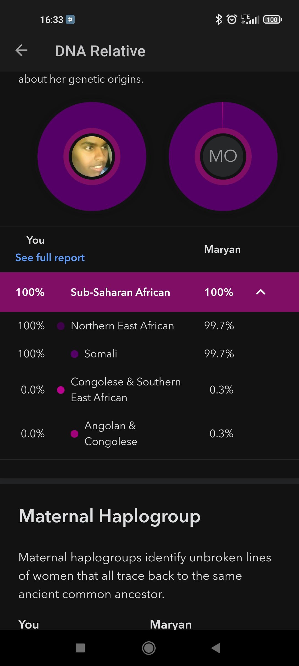Tap the Sub-Saharan African header label
This screenshot has width=299, height=666.
pyautogui.click(x=120, y=292)
